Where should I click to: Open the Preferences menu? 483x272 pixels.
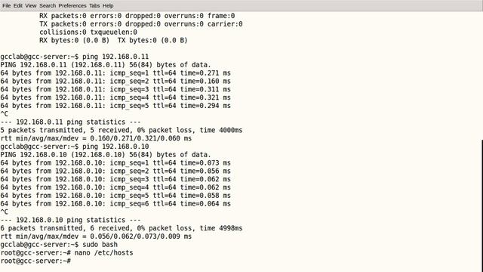(x=72, y=5)
